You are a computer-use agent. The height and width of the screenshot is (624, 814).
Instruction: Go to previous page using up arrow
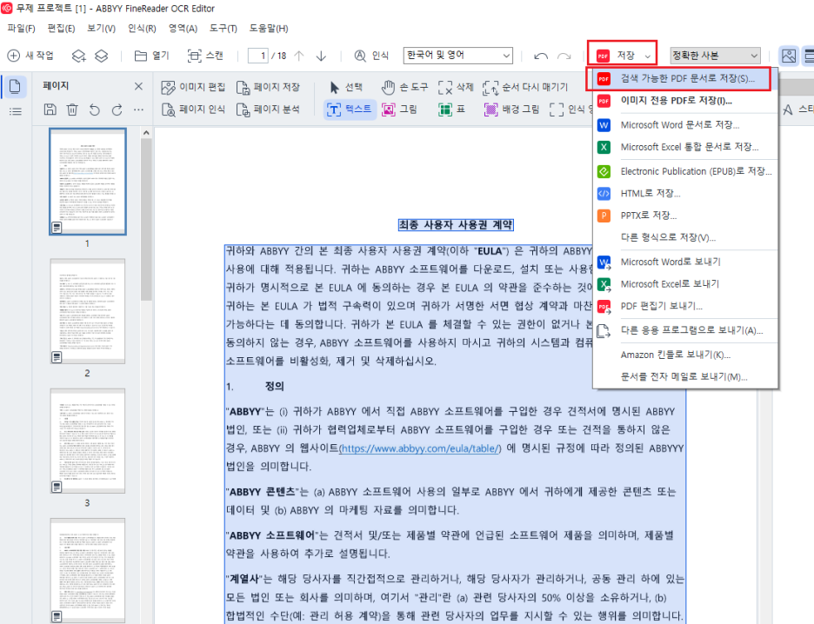299,56
